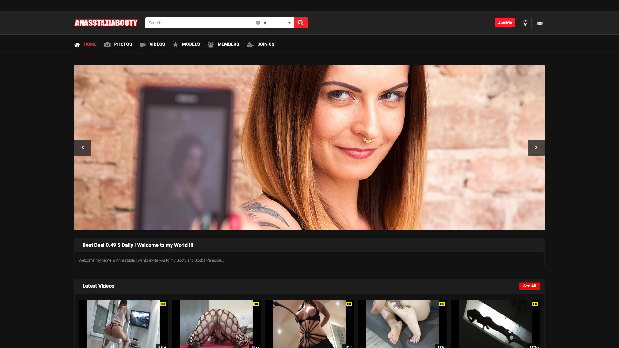Open the UK flag language selector
The width and height of the screenshot is (619, 348).
pyautogui.click(x=540, y=23)
